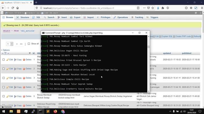This screenshot has width=204, height=114.
Task: Open the column sort dropdown arrow
Action: pyautogui.click(x=30, y=53)
